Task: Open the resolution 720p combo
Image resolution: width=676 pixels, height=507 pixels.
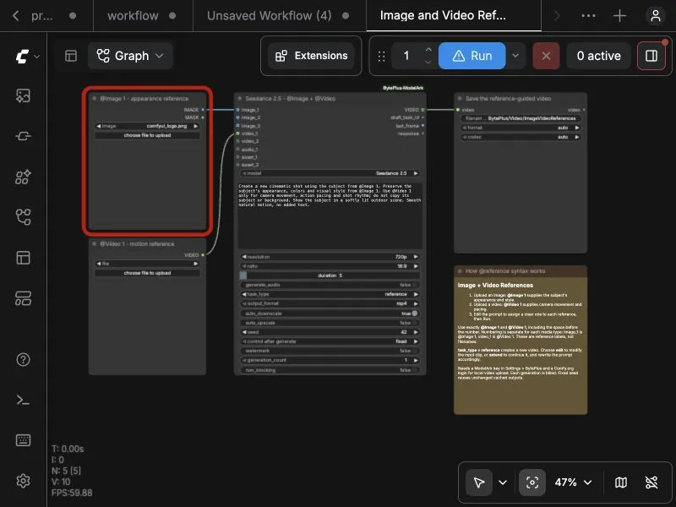Action: 330,257
